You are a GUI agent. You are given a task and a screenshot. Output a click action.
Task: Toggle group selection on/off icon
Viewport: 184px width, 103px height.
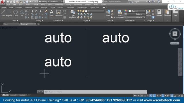coord(153,17)
